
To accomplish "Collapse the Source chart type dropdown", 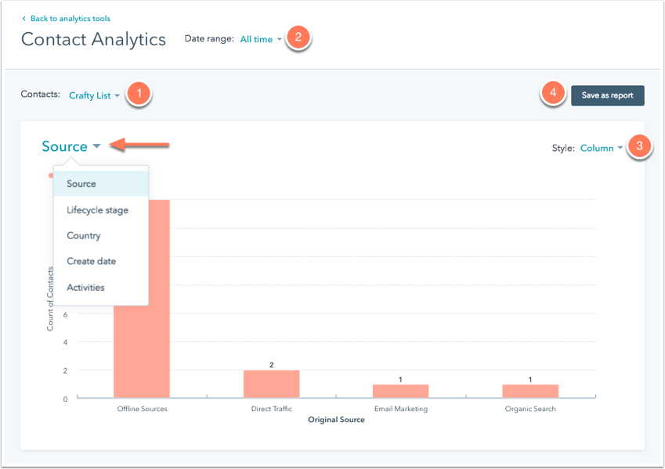I will (x=71, y=147).
